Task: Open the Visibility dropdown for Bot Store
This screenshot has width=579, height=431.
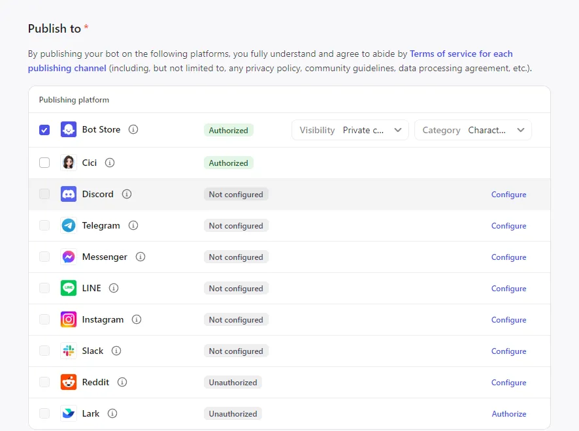Action: click(350, 130)
